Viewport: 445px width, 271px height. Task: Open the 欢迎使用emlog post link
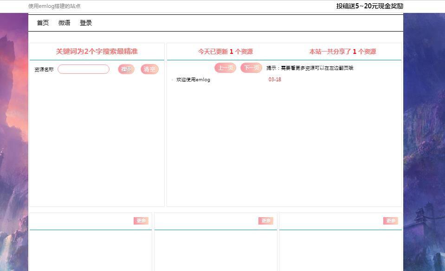(x=193, y=80)
